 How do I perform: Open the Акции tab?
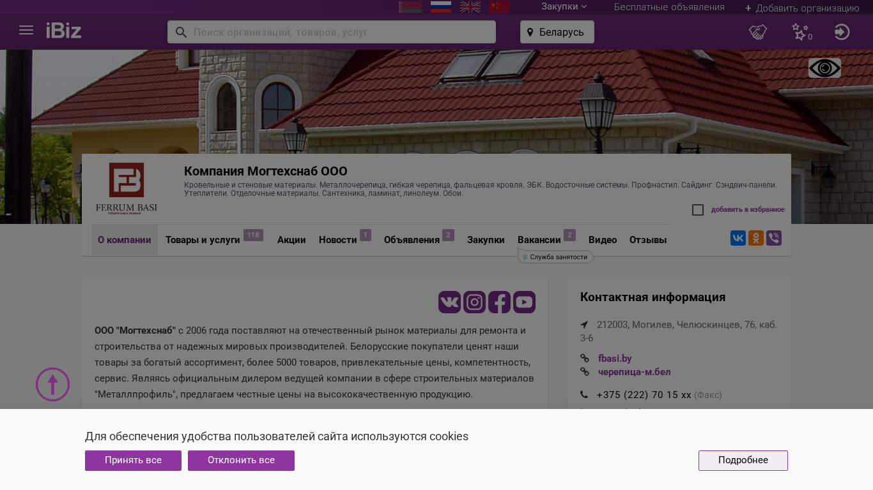[291, 240]
